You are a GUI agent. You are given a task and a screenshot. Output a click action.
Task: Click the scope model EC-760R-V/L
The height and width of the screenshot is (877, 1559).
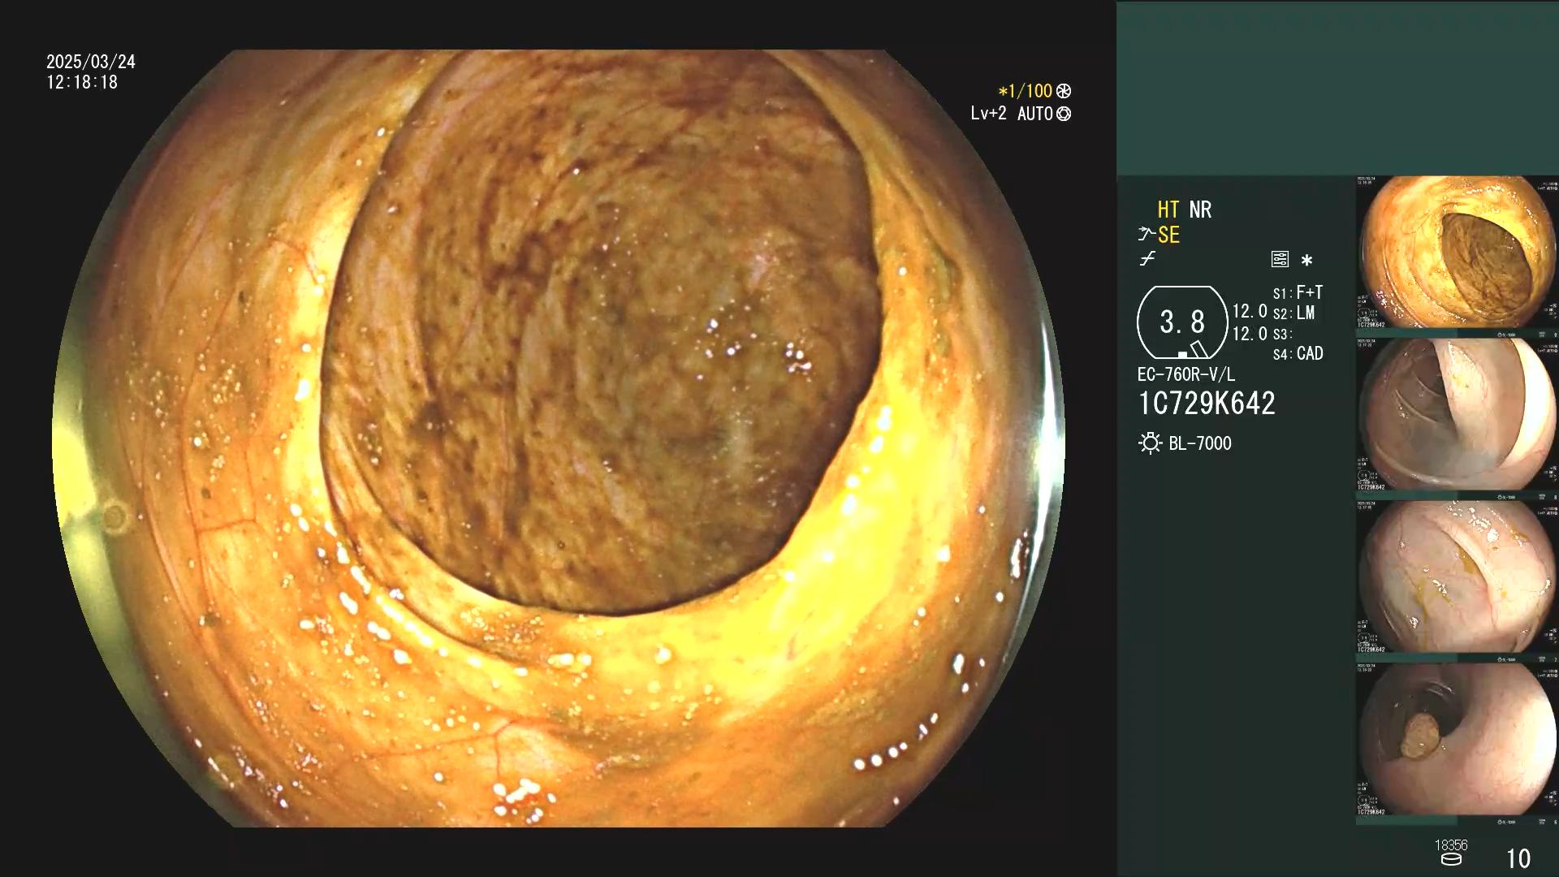(x=1186, y=374)
